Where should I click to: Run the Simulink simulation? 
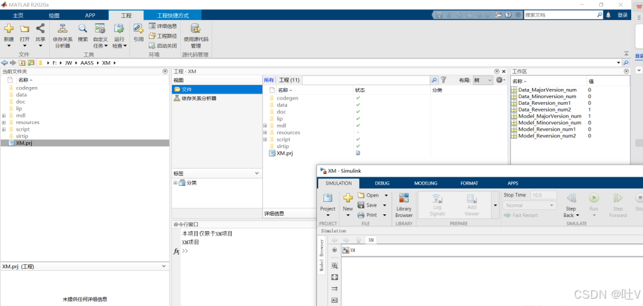(x=594, y=198)
